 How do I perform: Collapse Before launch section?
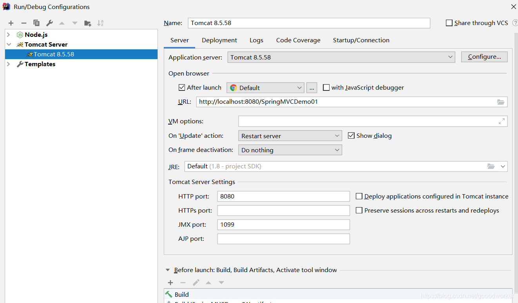[168, 270]
